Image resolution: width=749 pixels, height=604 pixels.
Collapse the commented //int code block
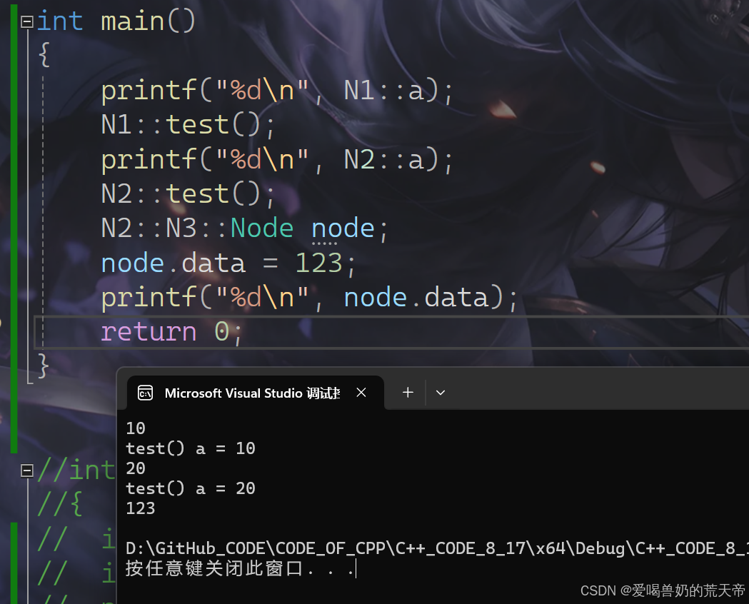click(x=27, y=470)
